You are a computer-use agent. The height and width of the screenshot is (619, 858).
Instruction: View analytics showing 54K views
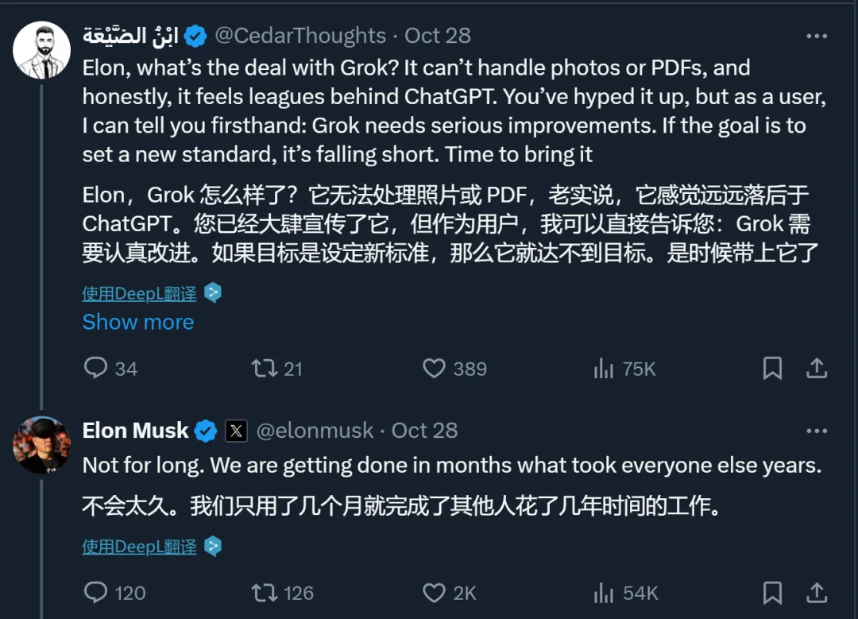coord(604,592)
